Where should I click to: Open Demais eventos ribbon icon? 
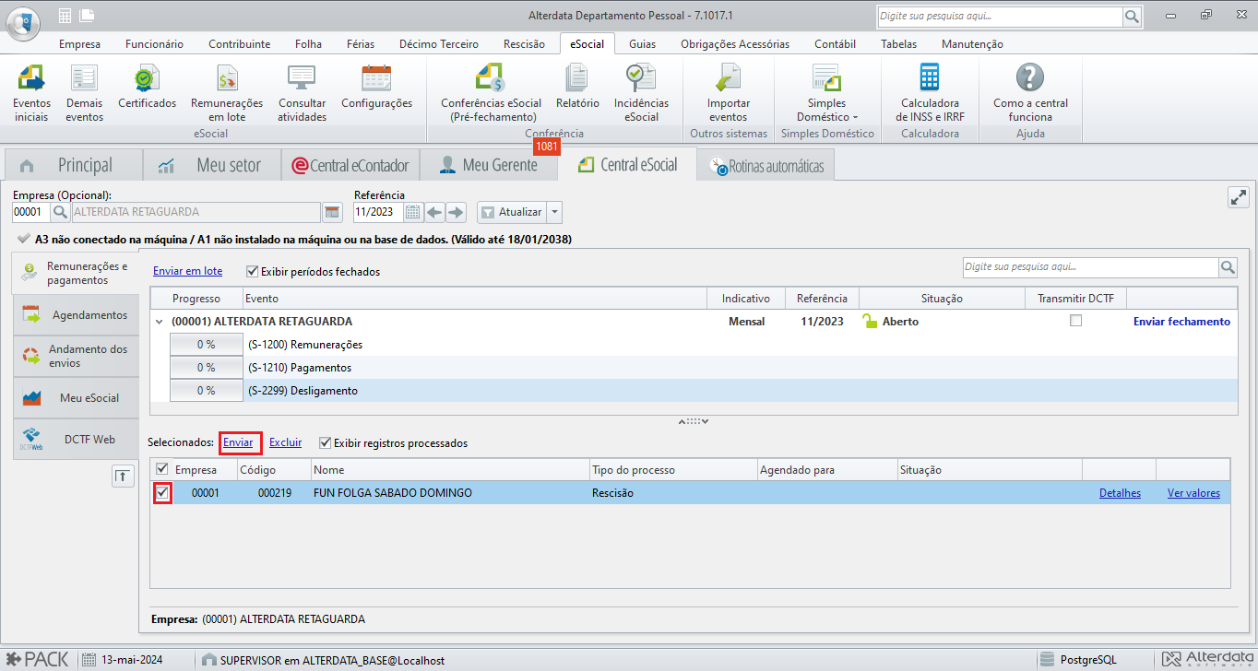coord(84,92)
